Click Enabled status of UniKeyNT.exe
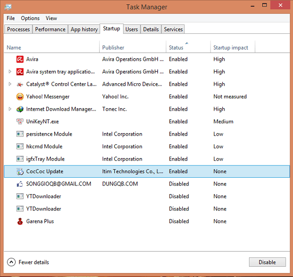The height and width of the screenshot is (277, 293). 178,121
